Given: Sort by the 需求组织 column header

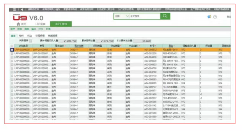Looking at the screenshot, I should (60, 46).
